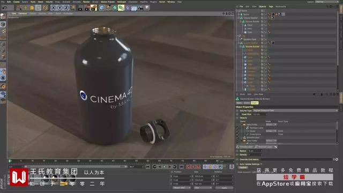Toggle the Y axis lock
343x193 pixels.
tap(59, 8)
